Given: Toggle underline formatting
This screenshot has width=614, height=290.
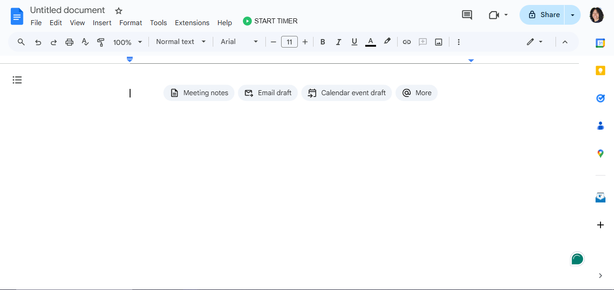Looking at the screenshot, I should point(354,42).
